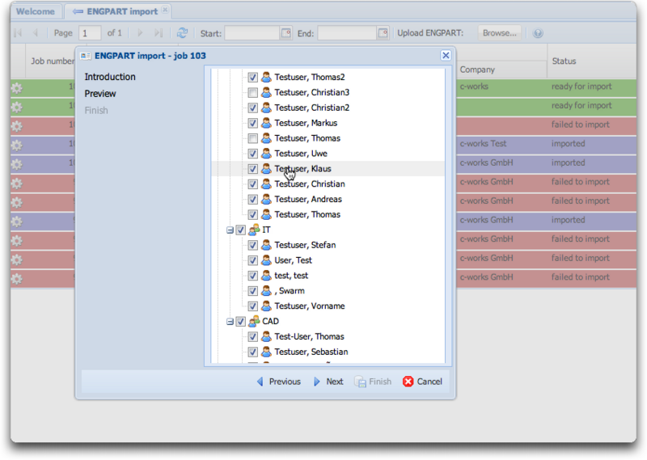The image size is (647, 460).
Task: Click the help icon beside Browse button
Action: (x=538, y=33)
